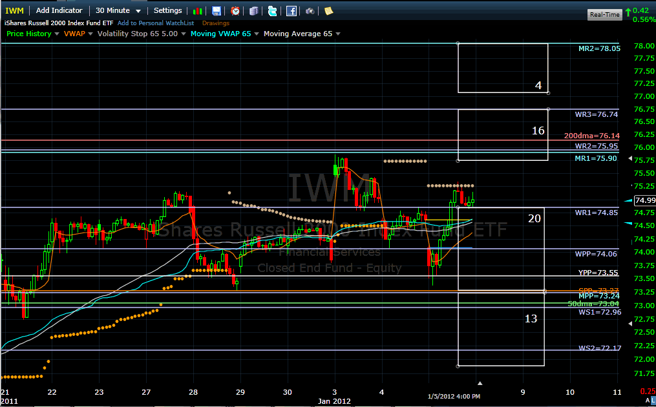Click the small arrow marker beside MR1=75.90
Screen dimensions: 656x407
[x=631, y=158]
